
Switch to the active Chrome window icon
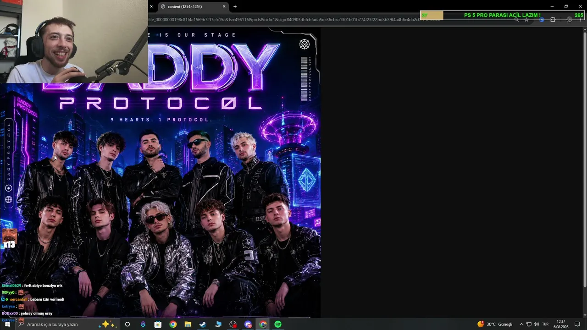click(x=263, y=324)
